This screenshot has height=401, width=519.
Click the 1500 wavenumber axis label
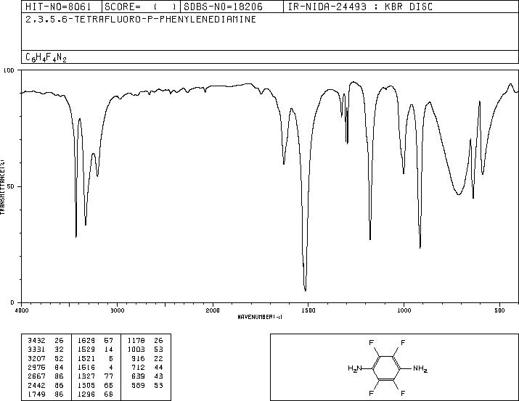[308, 310]
